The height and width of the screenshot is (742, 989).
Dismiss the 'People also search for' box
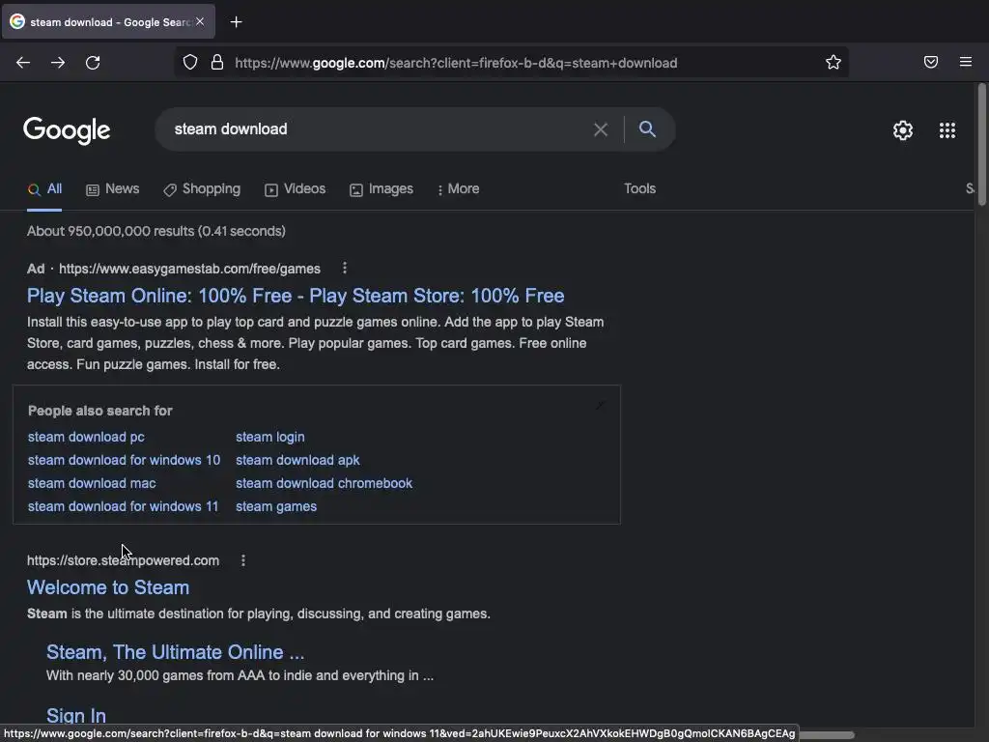point(601,405)
